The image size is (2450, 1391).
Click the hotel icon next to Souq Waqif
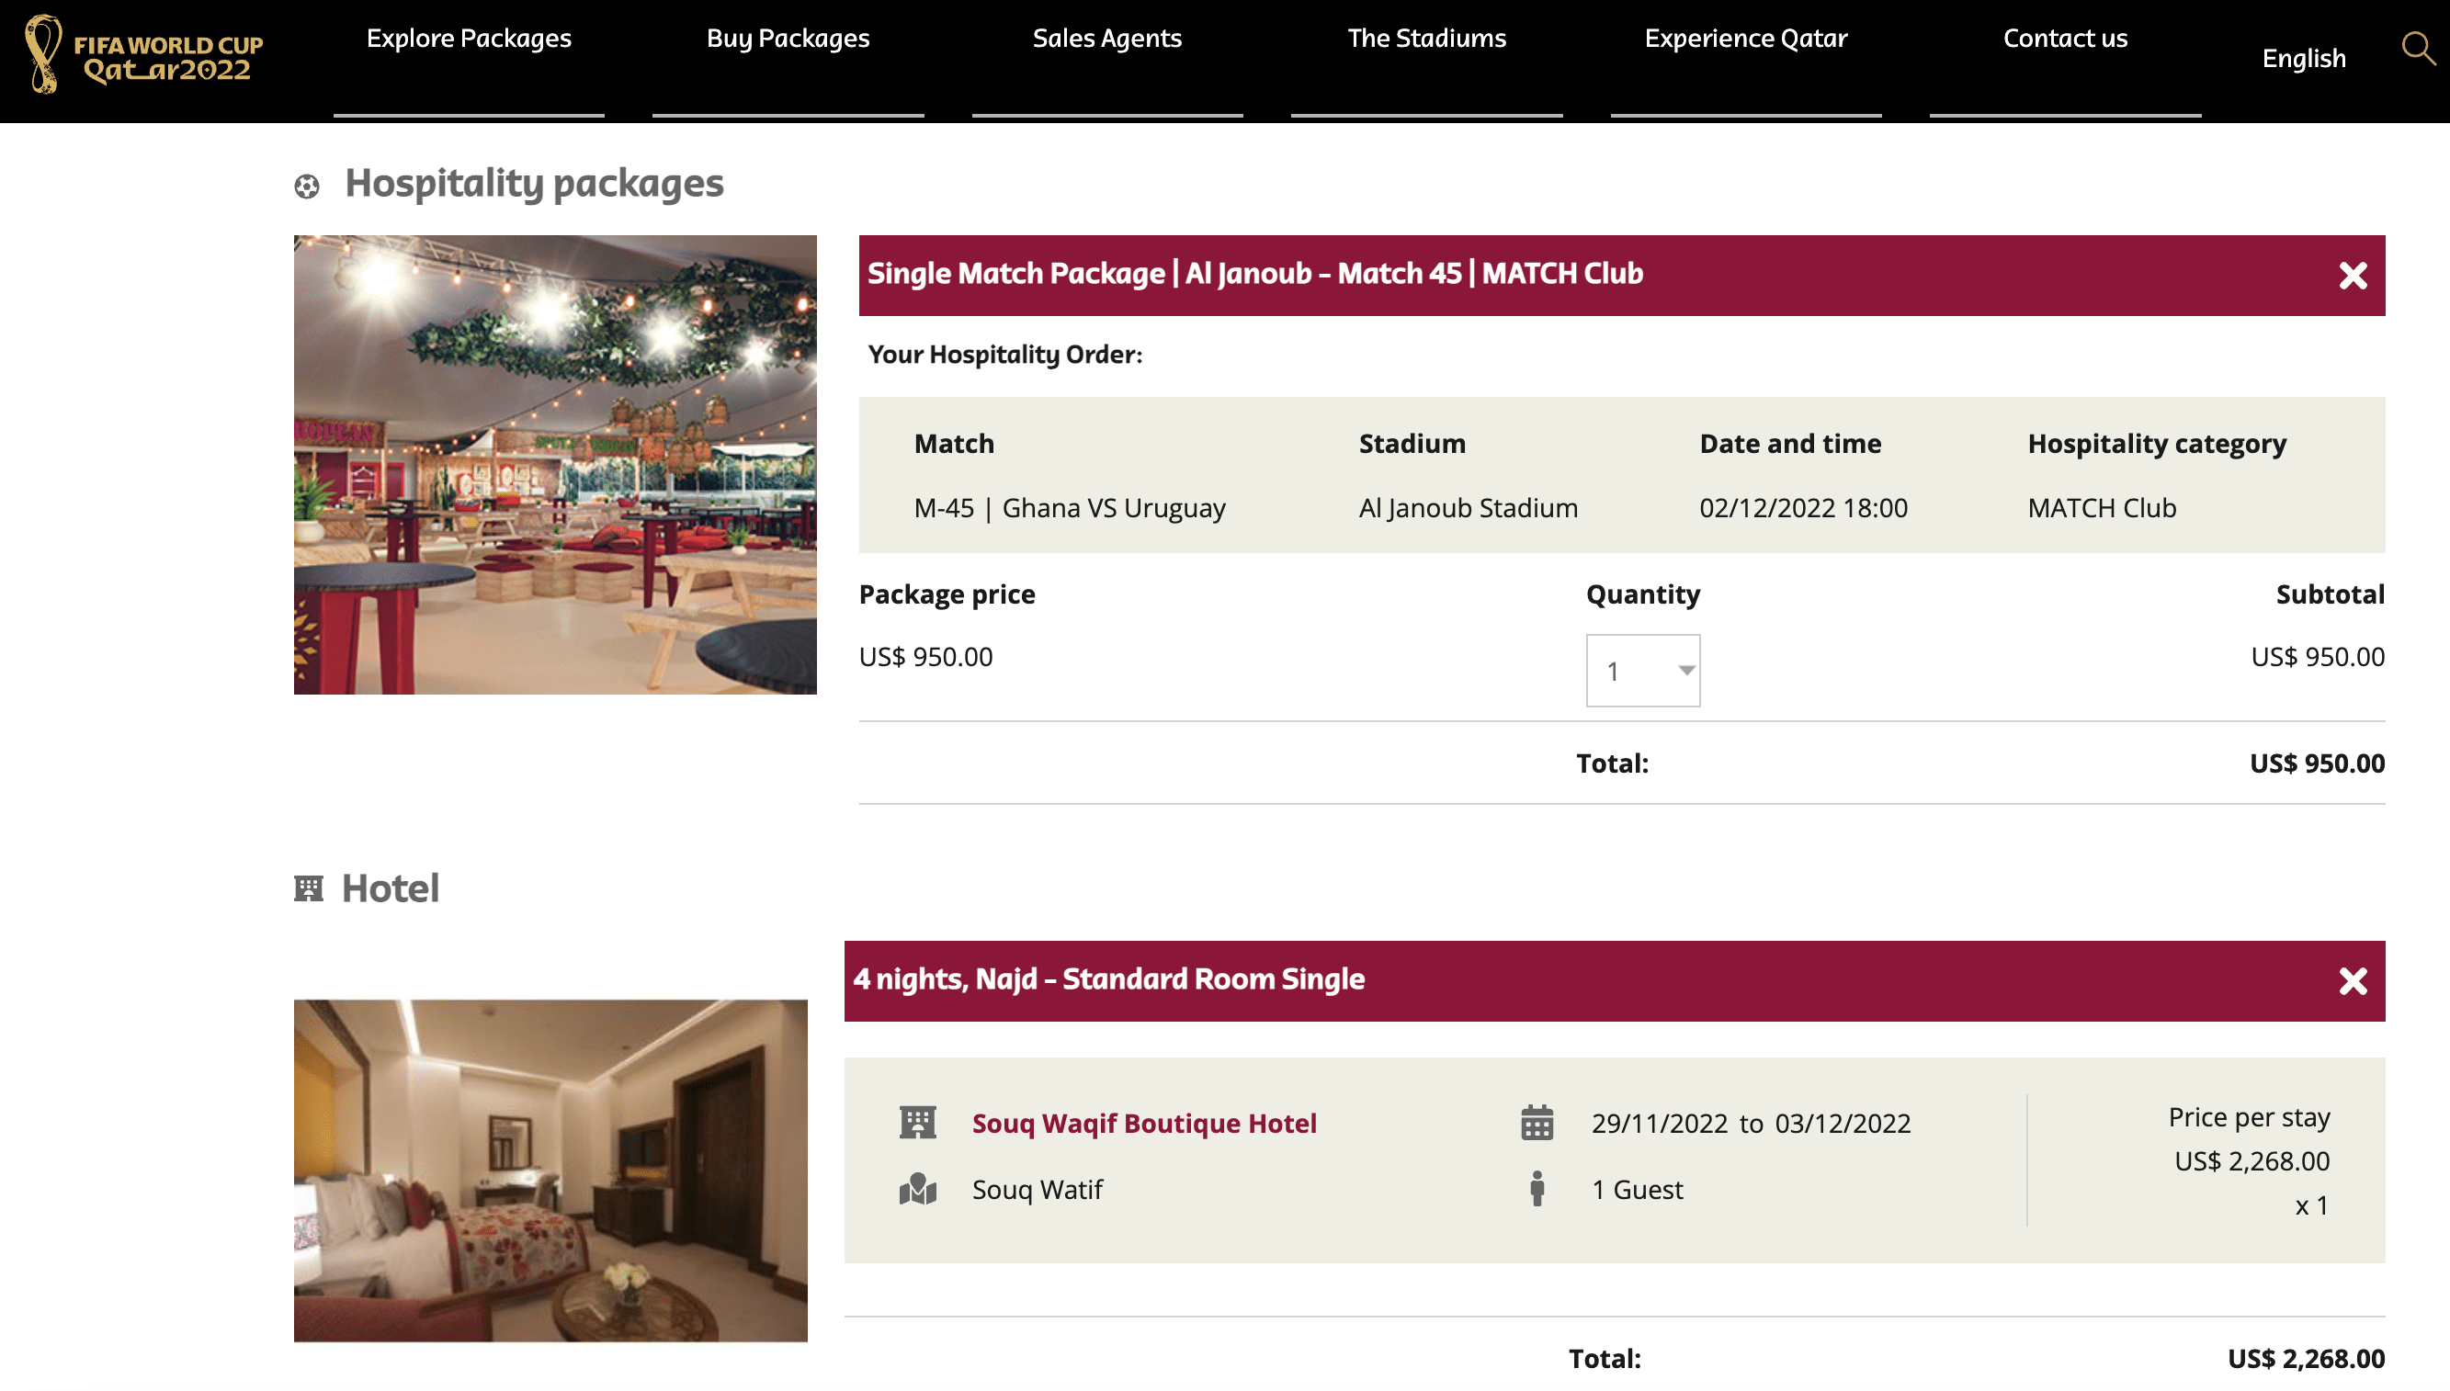tap(917, 1123)
